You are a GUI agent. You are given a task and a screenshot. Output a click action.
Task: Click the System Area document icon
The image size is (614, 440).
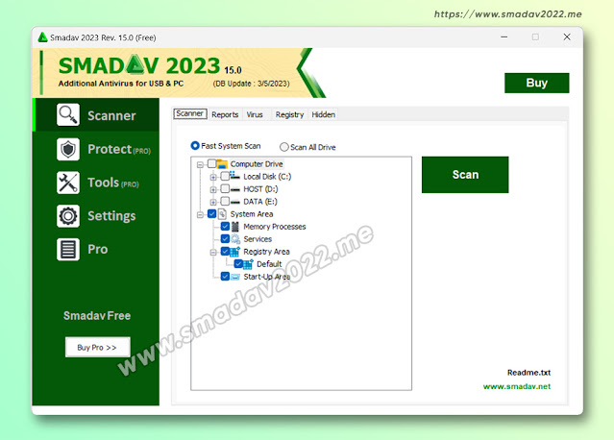pos(222,213)
